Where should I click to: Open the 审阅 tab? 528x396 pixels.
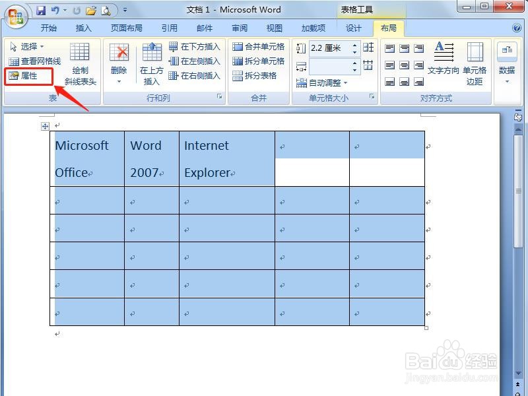[x=240, y=28]
